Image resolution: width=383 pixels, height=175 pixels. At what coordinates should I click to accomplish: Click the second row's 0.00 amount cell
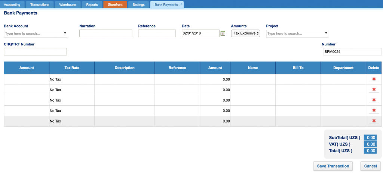click(215, 90)
